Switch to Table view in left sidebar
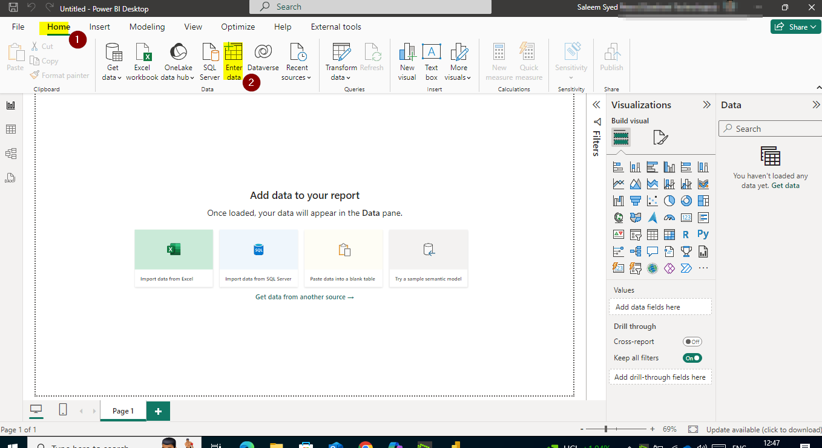Viewport: 822px width, 448px height. pos(11,129)
